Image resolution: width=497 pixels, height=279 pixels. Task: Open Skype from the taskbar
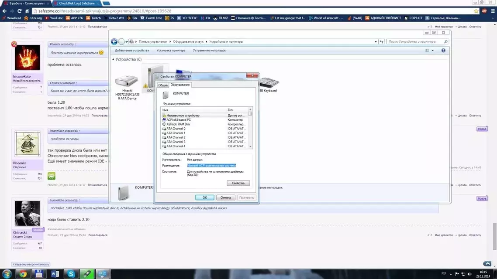[71, 274]
